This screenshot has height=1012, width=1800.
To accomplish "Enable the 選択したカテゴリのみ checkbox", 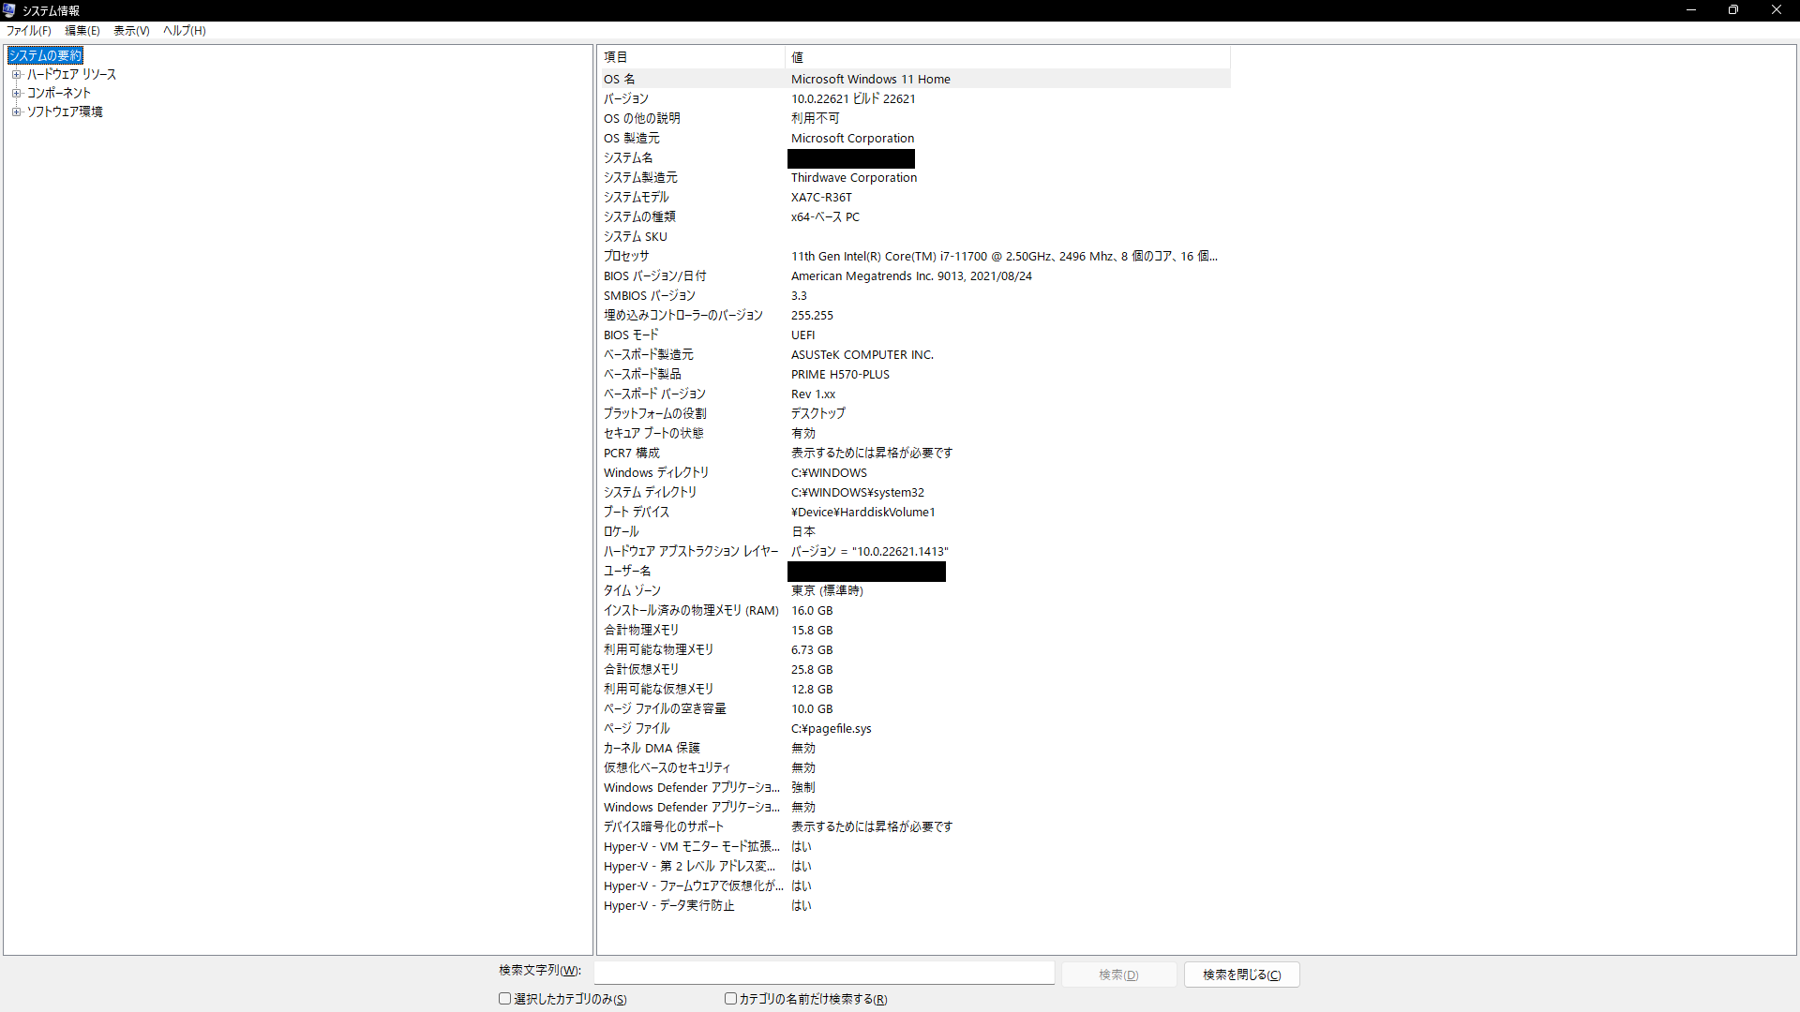I will [504, 999].
